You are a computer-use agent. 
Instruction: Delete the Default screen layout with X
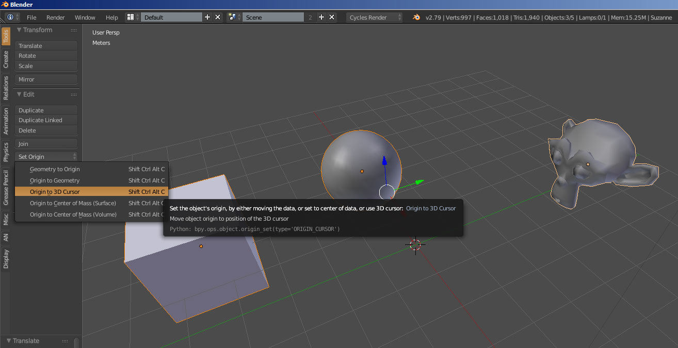[x=218, y=17]
